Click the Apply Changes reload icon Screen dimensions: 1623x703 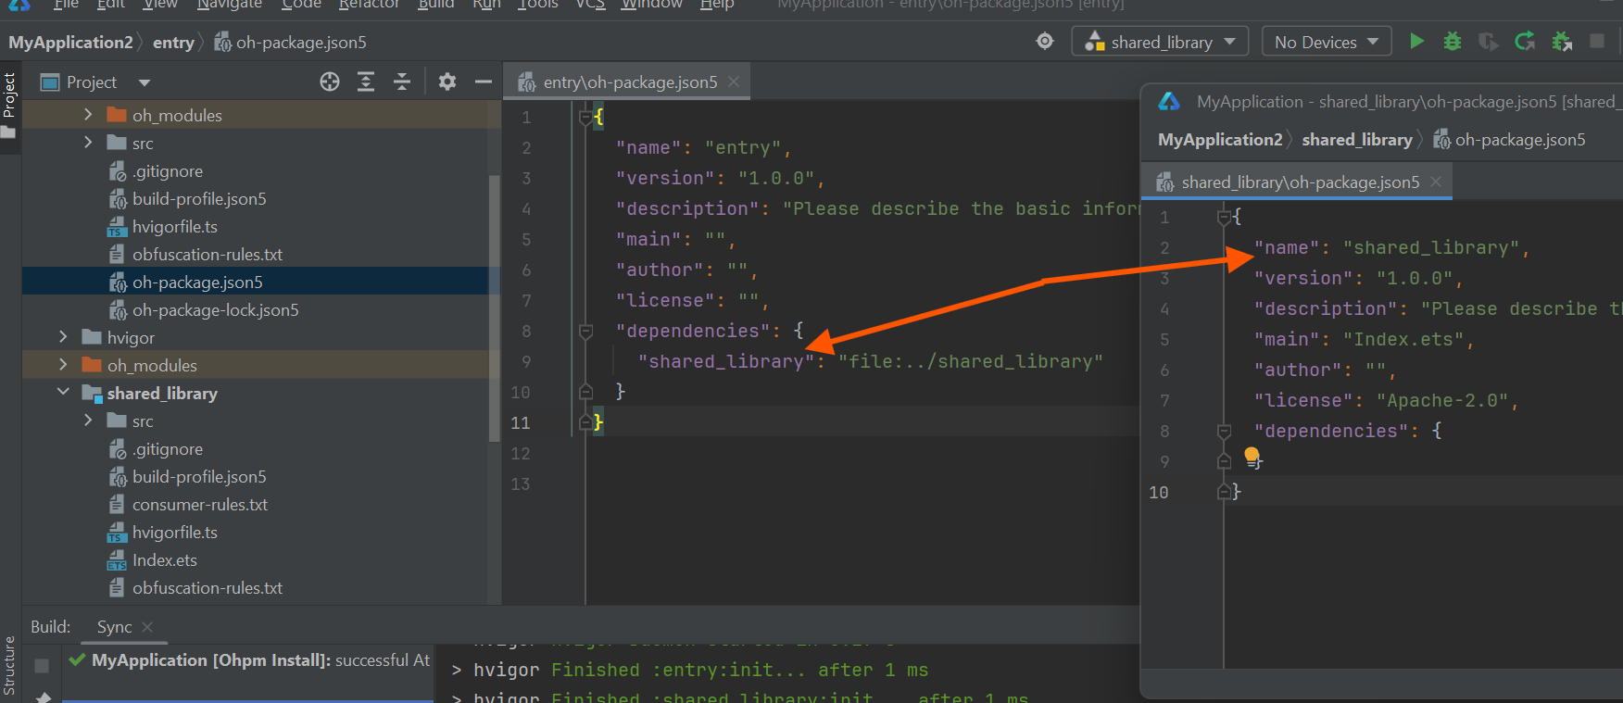[1525, 42]
